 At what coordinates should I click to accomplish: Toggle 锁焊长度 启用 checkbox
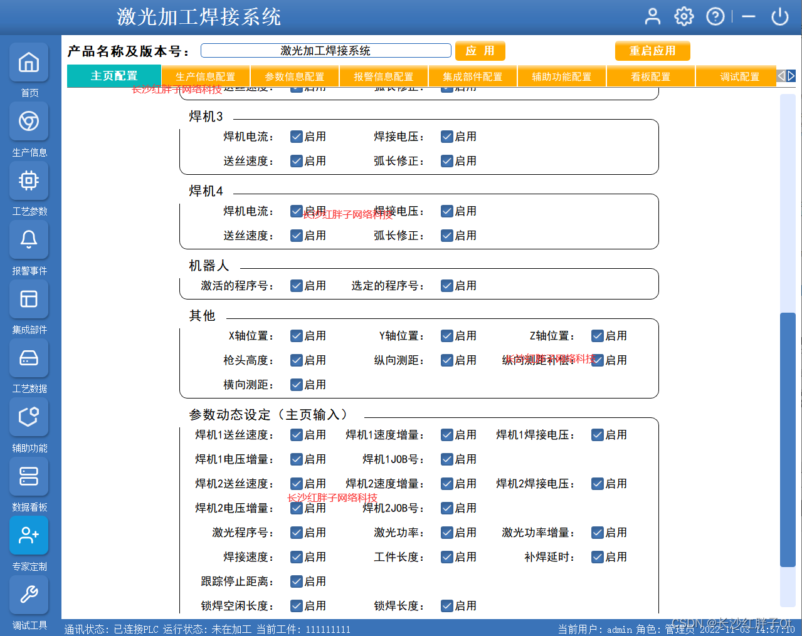[447, 606]
